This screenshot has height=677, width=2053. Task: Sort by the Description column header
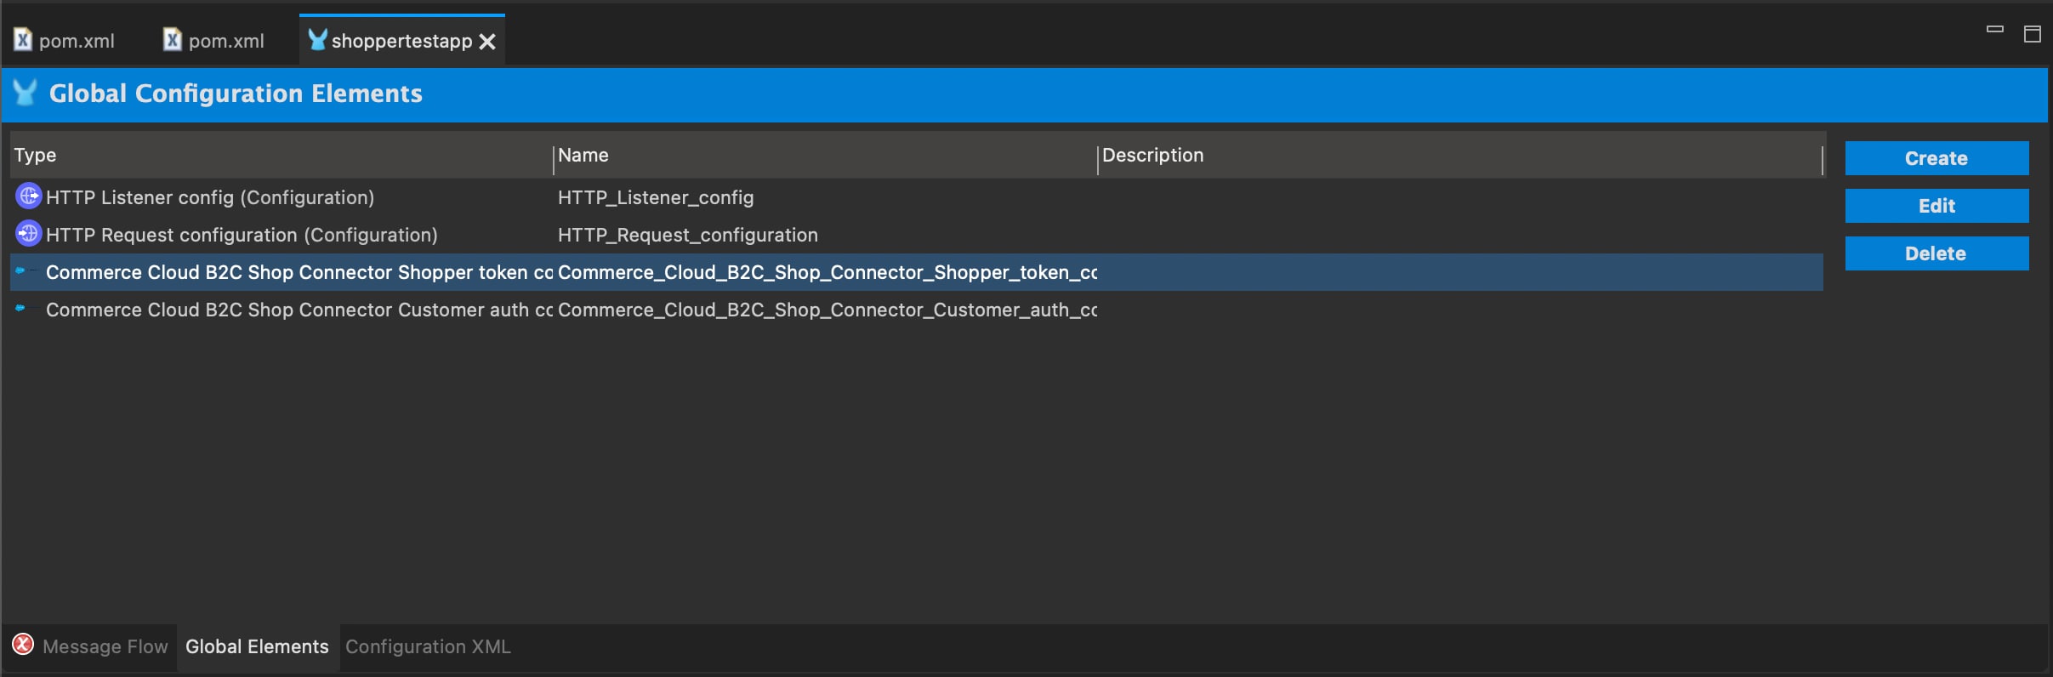(x=1459, y=155)
